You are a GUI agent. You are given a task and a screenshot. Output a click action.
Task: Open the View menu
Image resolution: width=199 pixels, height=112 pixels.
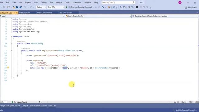[14, 2]
